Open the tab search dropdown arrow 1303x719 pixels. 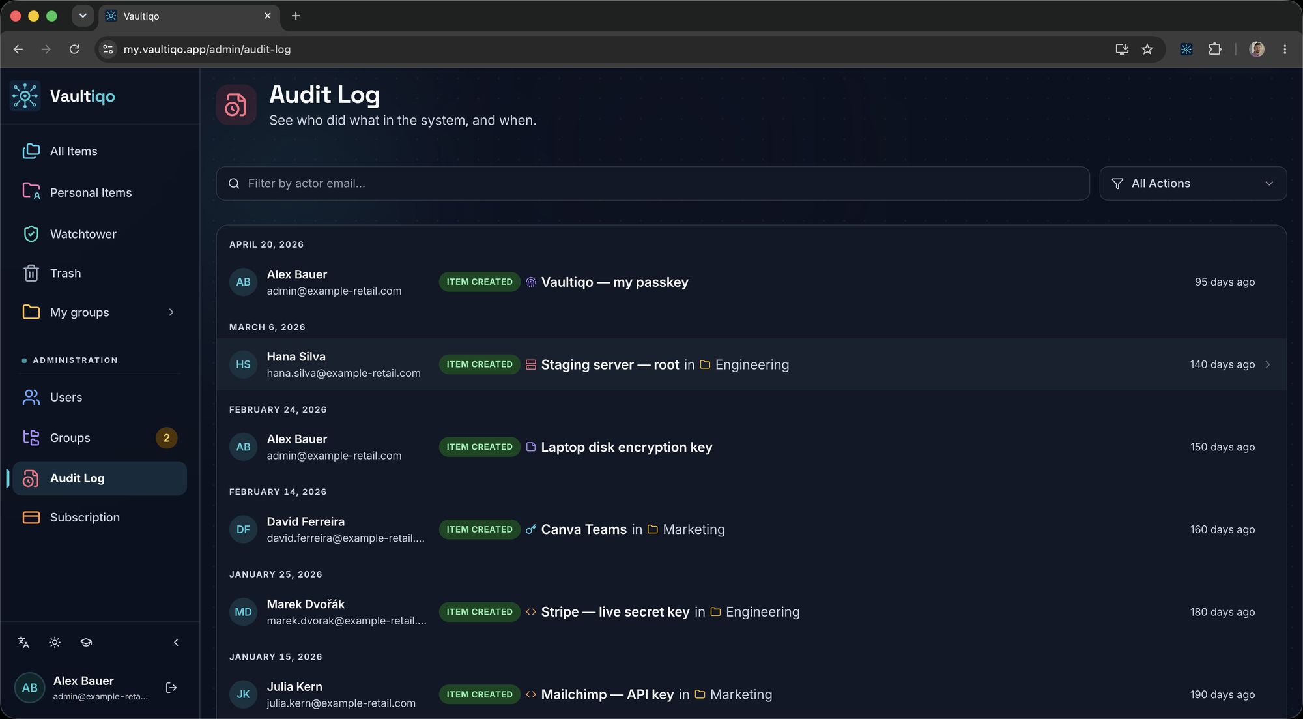tap(83, 16)
